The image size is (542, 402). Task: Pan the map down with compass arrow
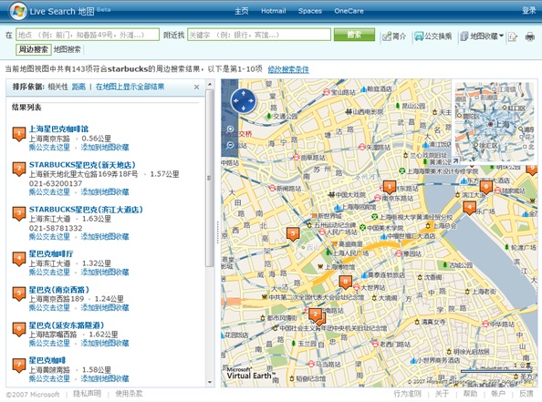[x=244, y=108]
